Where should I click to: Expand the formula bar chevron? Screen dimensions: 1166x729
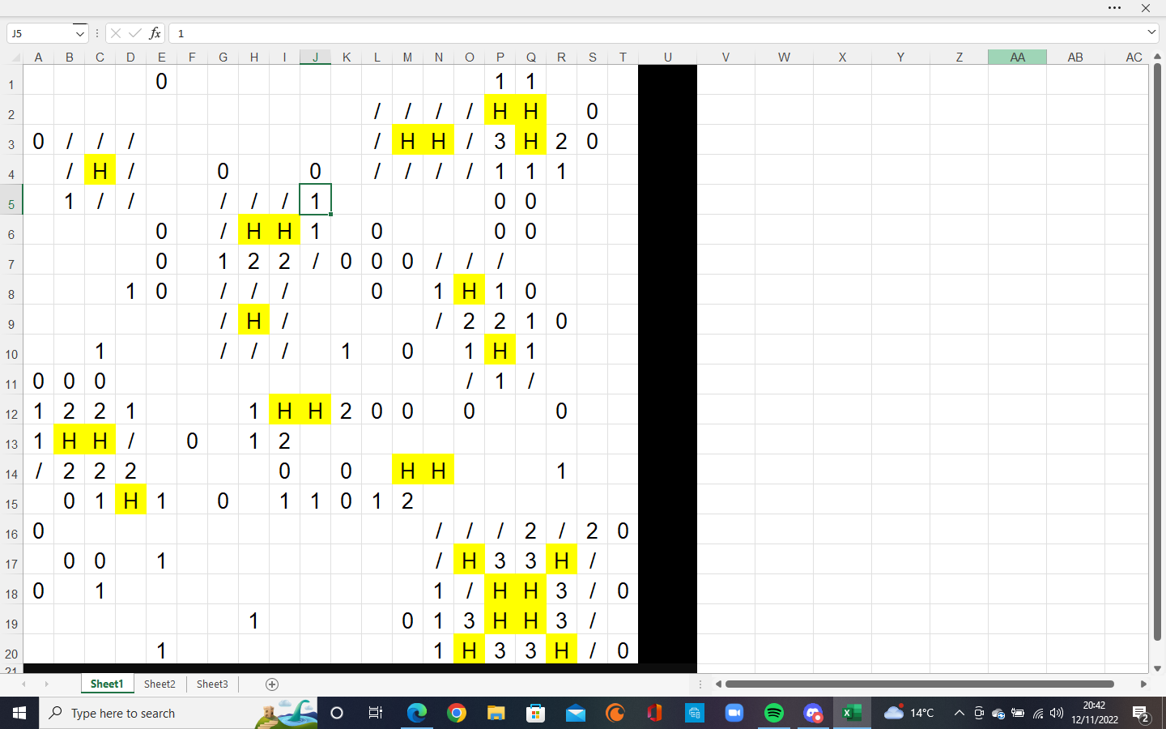(x=1151, y=32)
